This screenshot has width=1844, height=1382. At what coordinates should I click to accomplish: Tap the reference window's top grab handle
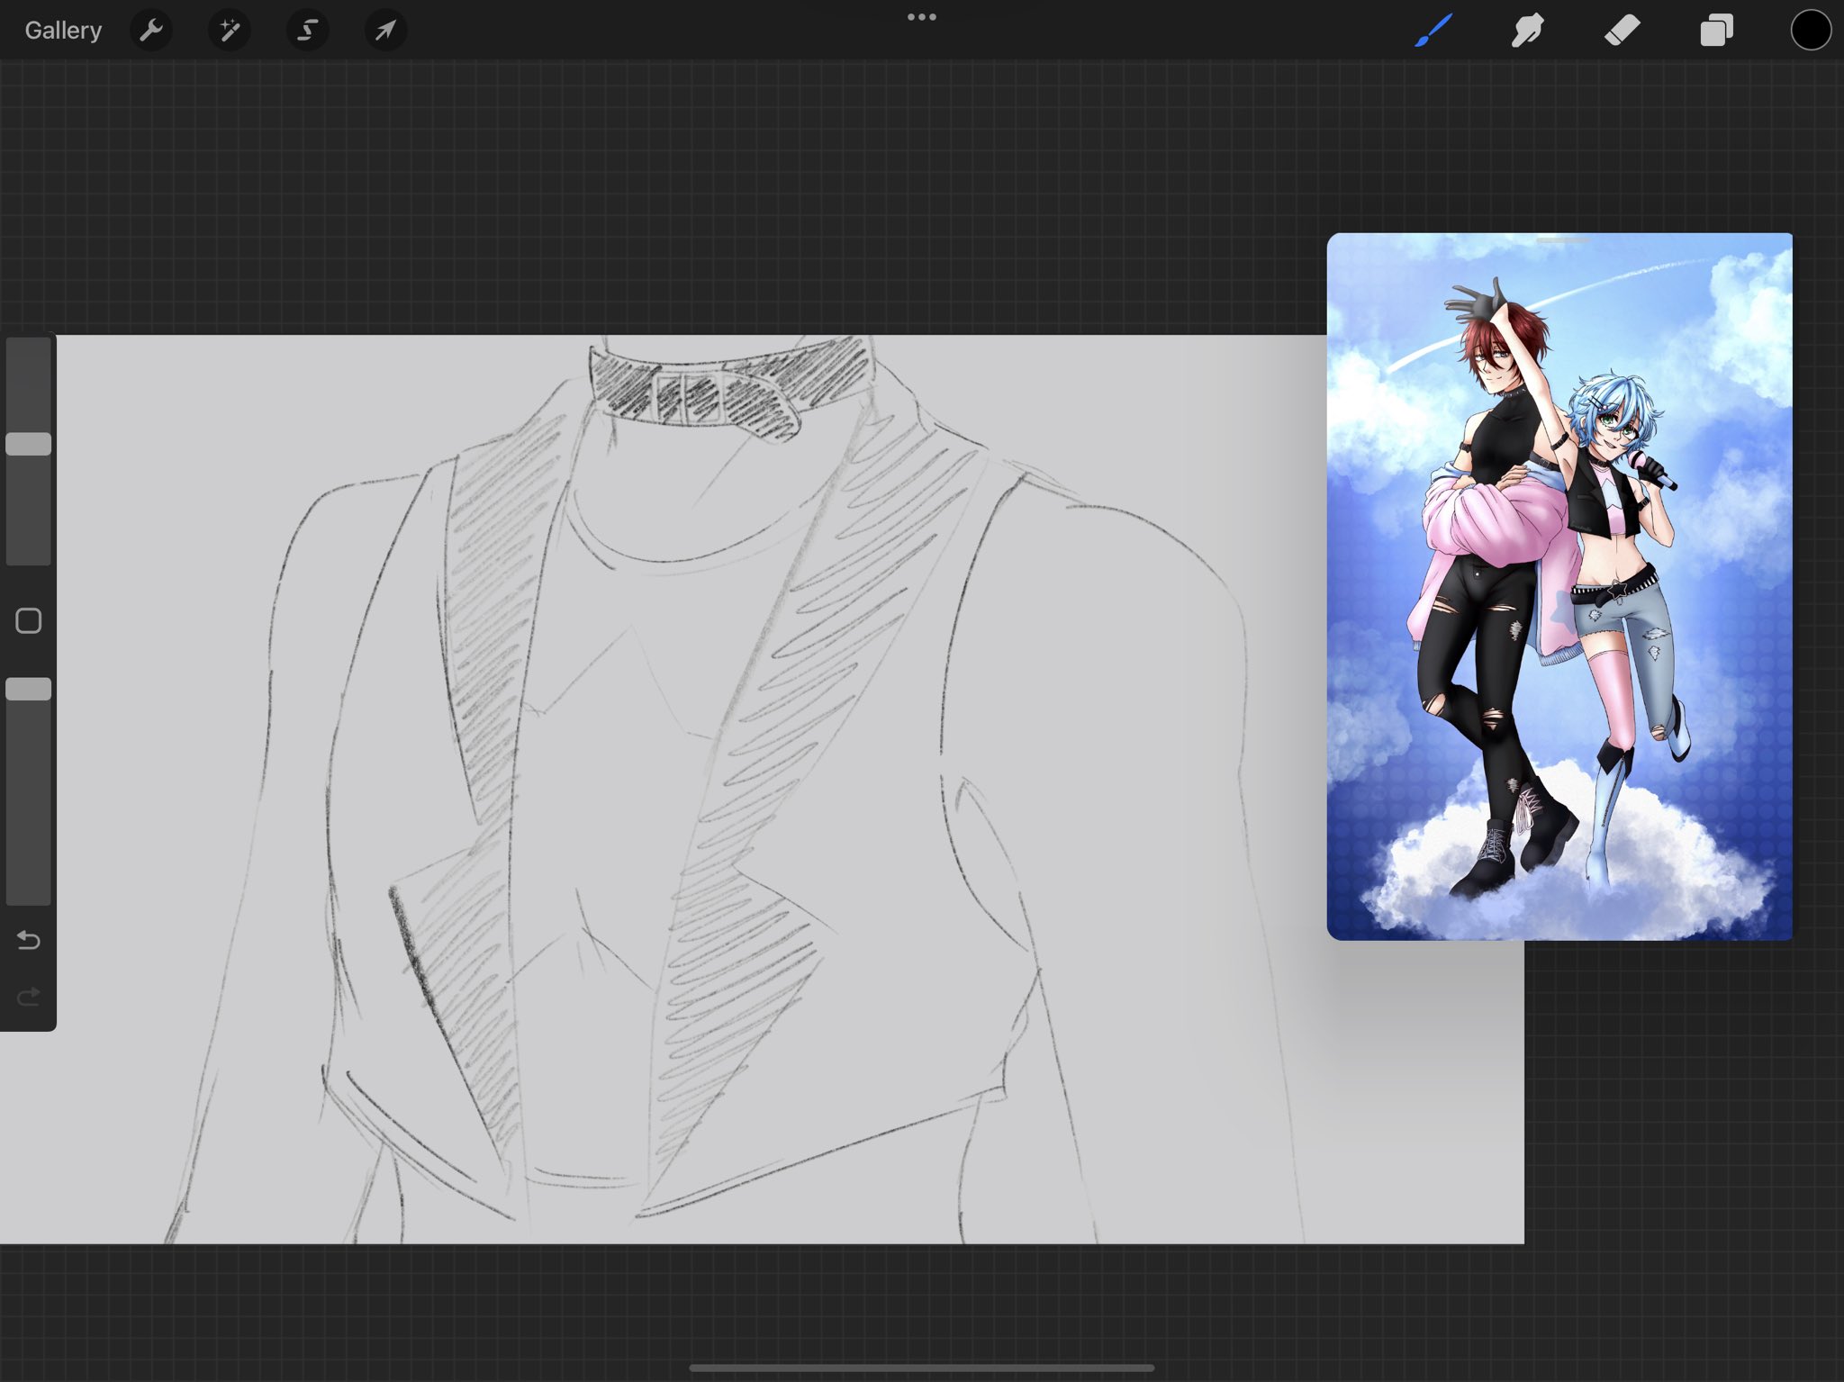(1562, 240)
